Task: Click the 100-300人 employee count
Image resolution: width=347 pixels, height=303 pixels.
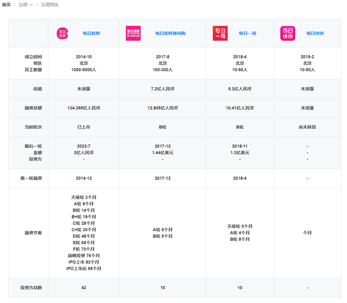Action: point(163,70)
